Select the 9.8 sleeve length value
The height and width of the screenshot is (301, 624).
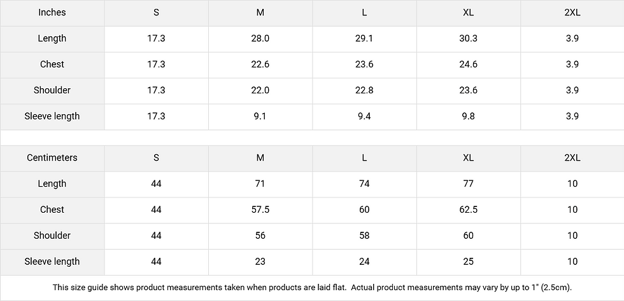(468, 116)
